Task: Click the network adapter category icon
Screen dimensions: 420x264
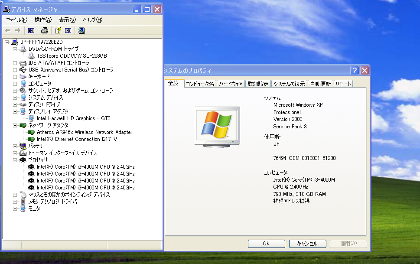Action: (23, 125)
